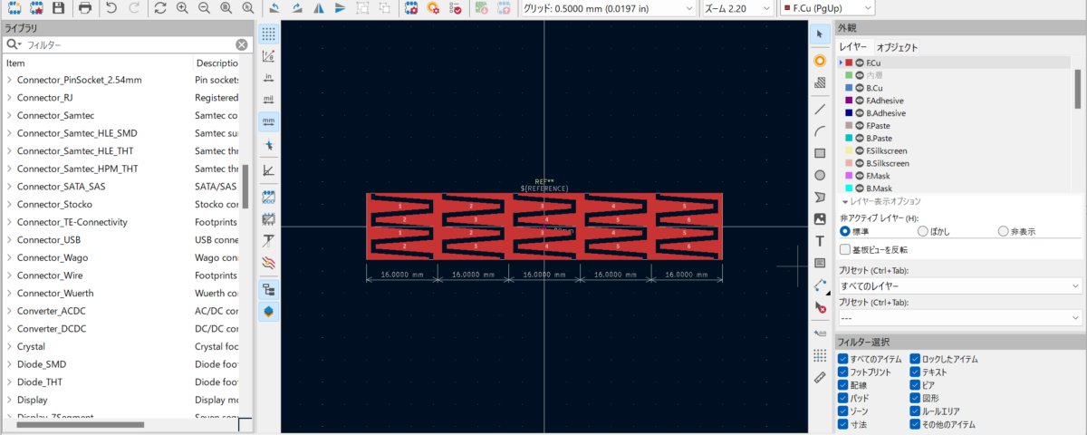Select the draw arc tool
1087x435 pixels.
(x=820, y=130)
